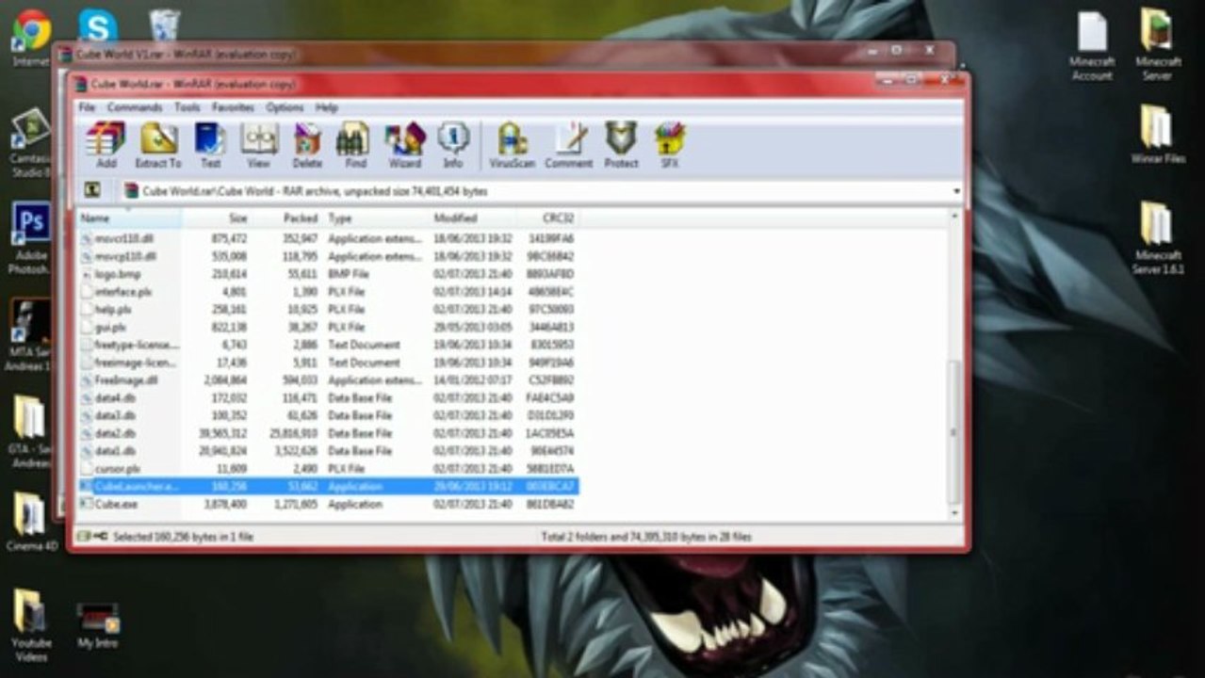Viewport: 1205px width, 678px height.
Task: Select the My Intro desktop file
Action: click(98, 625)
